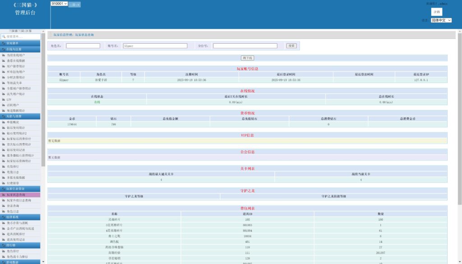Click chart icon next to 活跃用户
The image size is (462, 264).
[4, 105]
